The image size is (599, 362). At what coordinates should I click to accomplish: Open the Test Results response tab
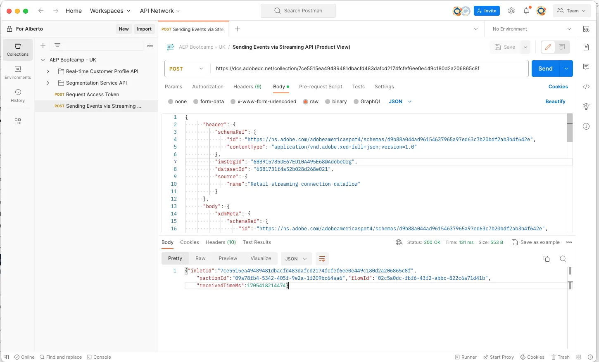[257, 242]
